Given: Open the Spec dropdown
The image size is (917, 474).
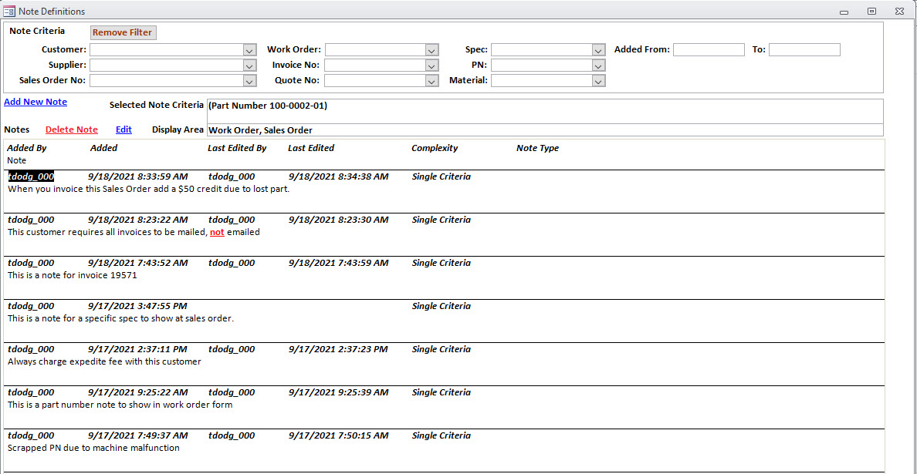Looking at the screenshot, I should [x=599, y=49].
